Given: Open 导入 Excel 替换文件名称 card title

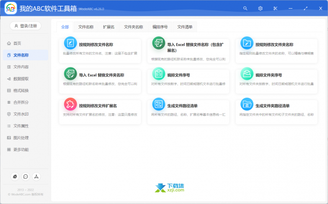Looking at the screenshot, I should coord(195,48).
